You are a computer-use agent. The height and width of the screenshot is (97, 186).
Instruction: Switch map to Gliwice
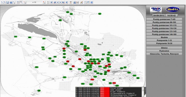click(x=164, y=48)
